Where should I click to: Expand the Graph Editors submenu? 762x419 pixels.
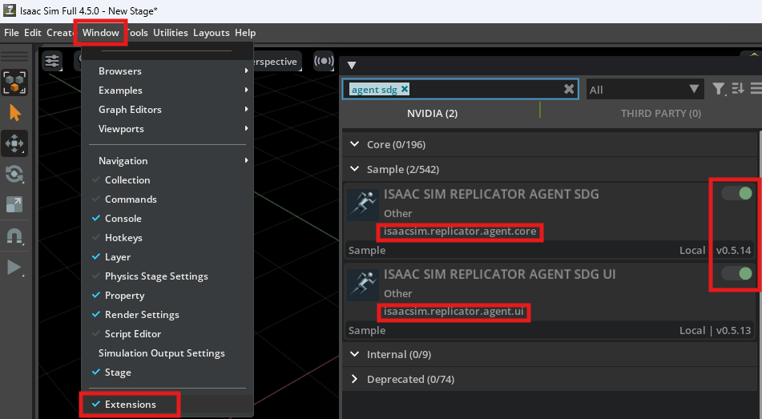pos(167,110)
